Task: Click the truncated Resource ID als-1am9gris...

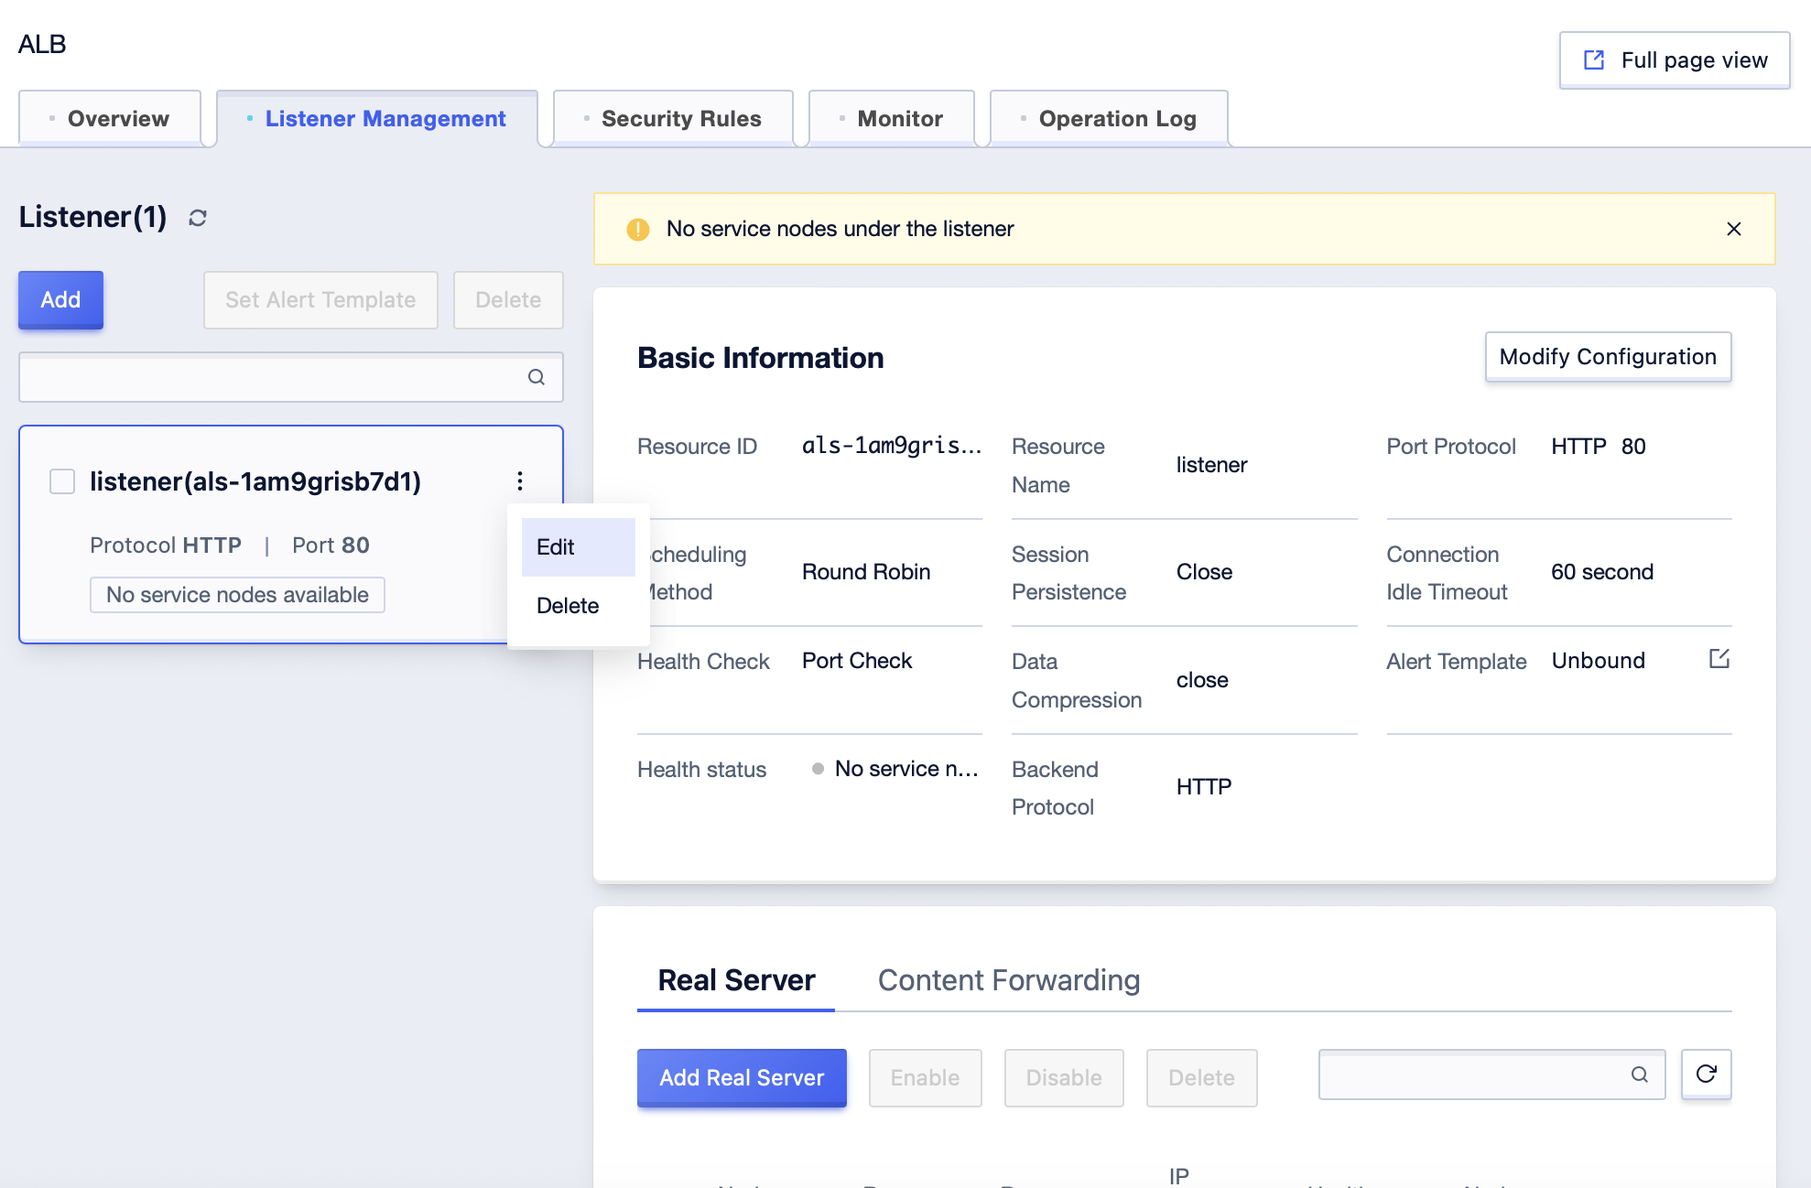Action: point(892,446)
